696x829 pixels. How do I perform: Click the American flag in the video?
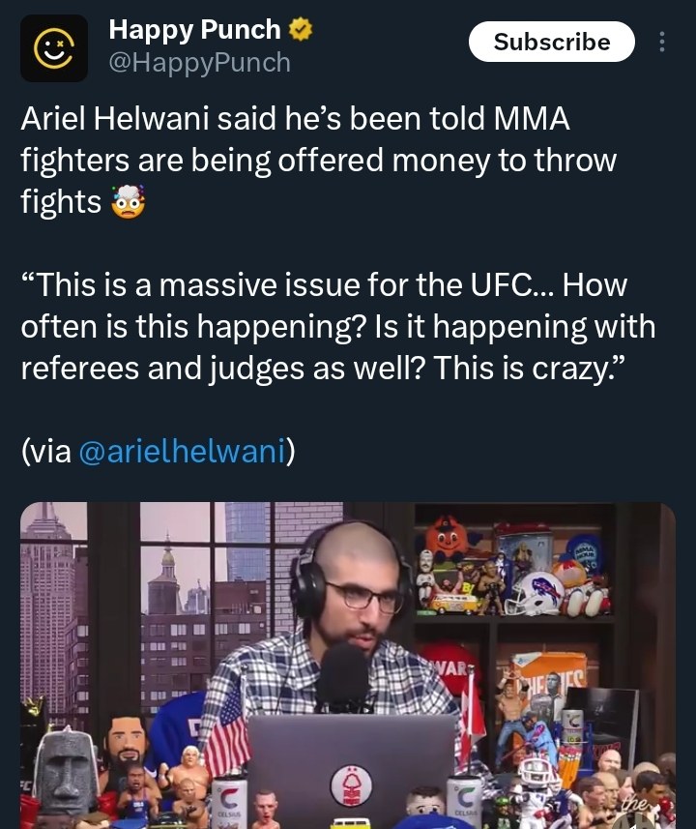click(x=227, y=737)
